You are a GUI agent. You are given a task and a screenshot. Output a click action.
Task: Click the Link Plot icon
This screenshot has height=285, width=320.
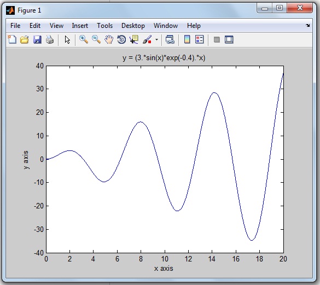170,39
